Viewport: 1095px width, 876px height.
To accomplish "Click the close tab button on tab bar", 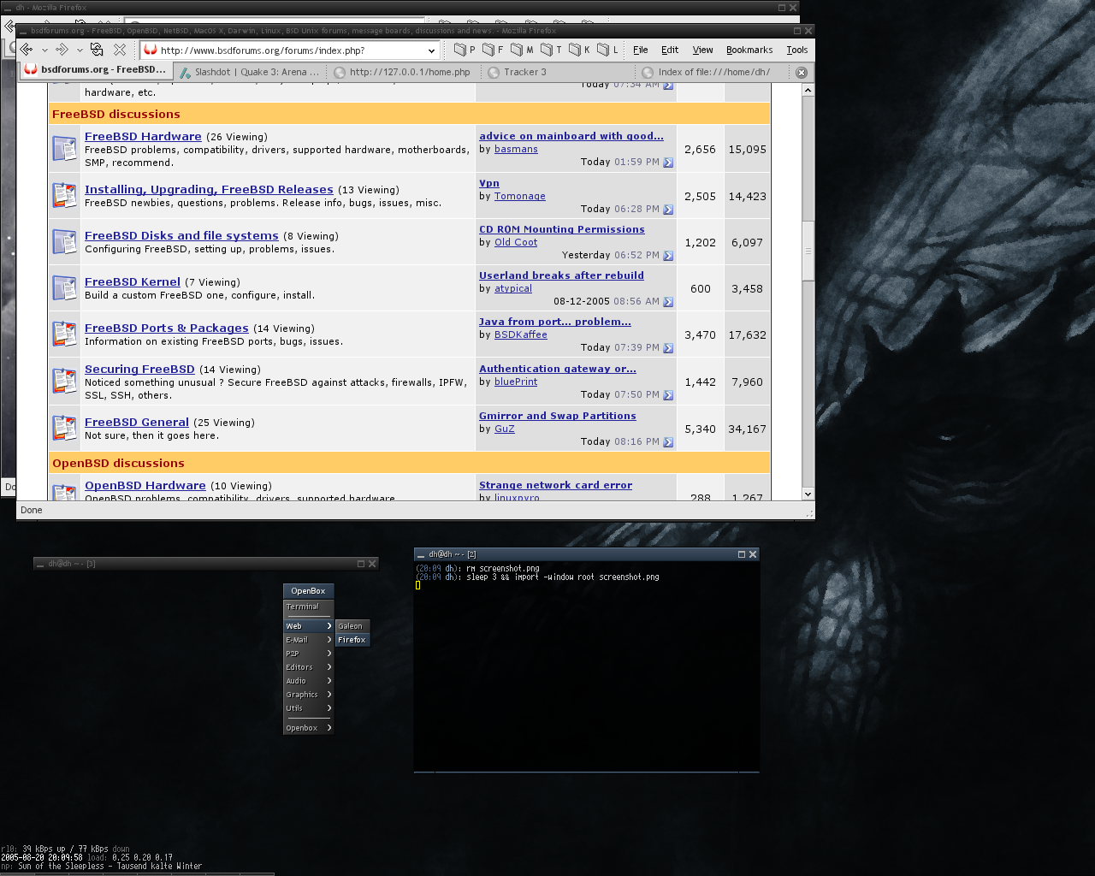I will tap(802, 73).
